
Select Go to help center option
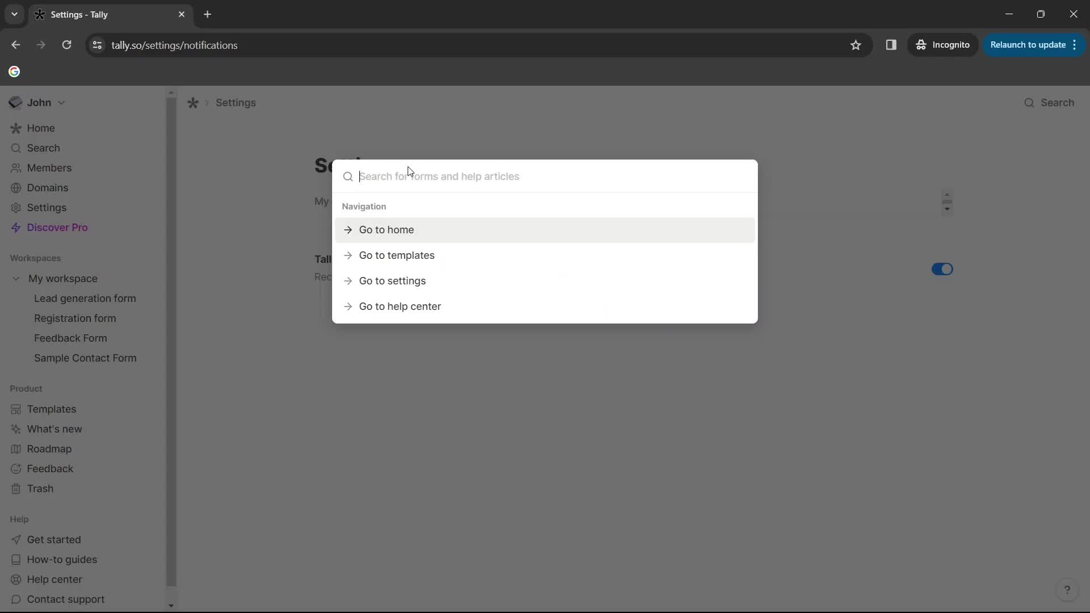tap(400, 306)
